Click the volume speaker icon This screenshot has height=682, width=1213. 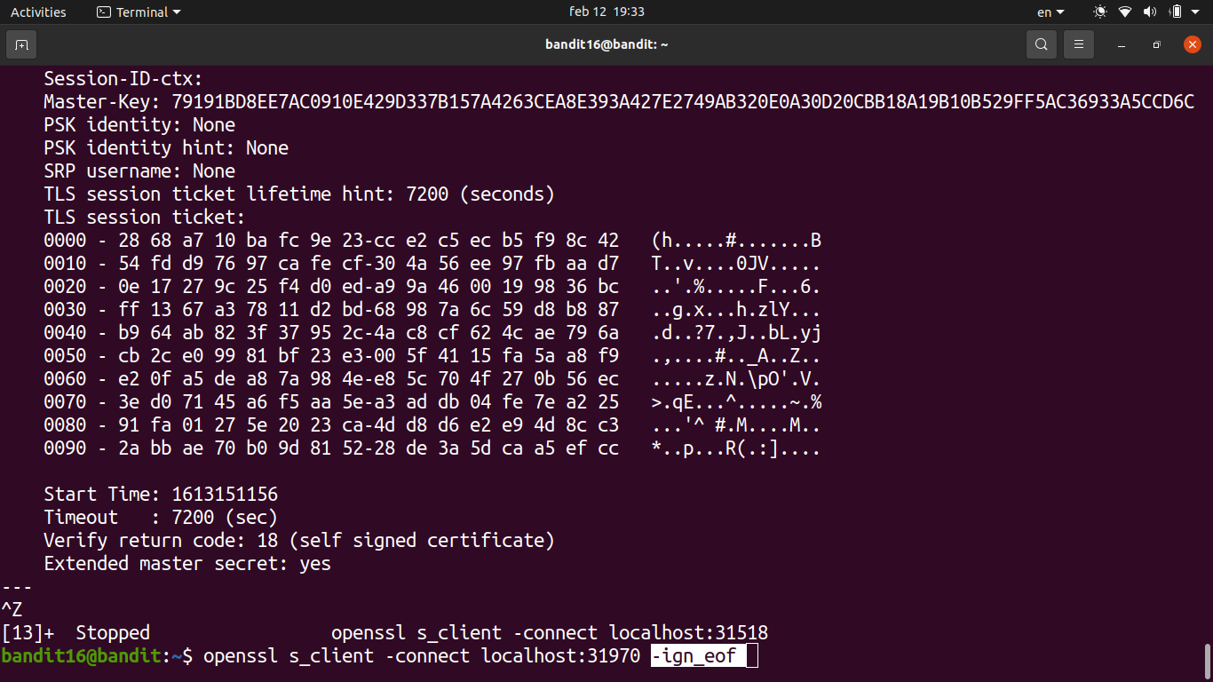[x=1150, y=12]
